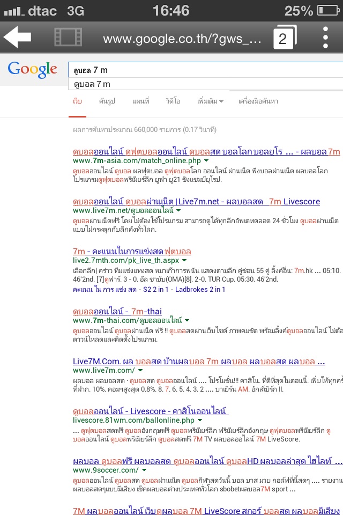Select the suggestion ดูบอล 7 m below search box
This screenshot has height=515, width=343.
[x=205, y=84]
